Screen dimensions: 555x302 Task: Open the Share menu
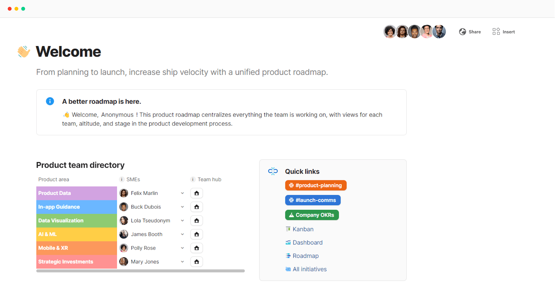click(470, 32)
